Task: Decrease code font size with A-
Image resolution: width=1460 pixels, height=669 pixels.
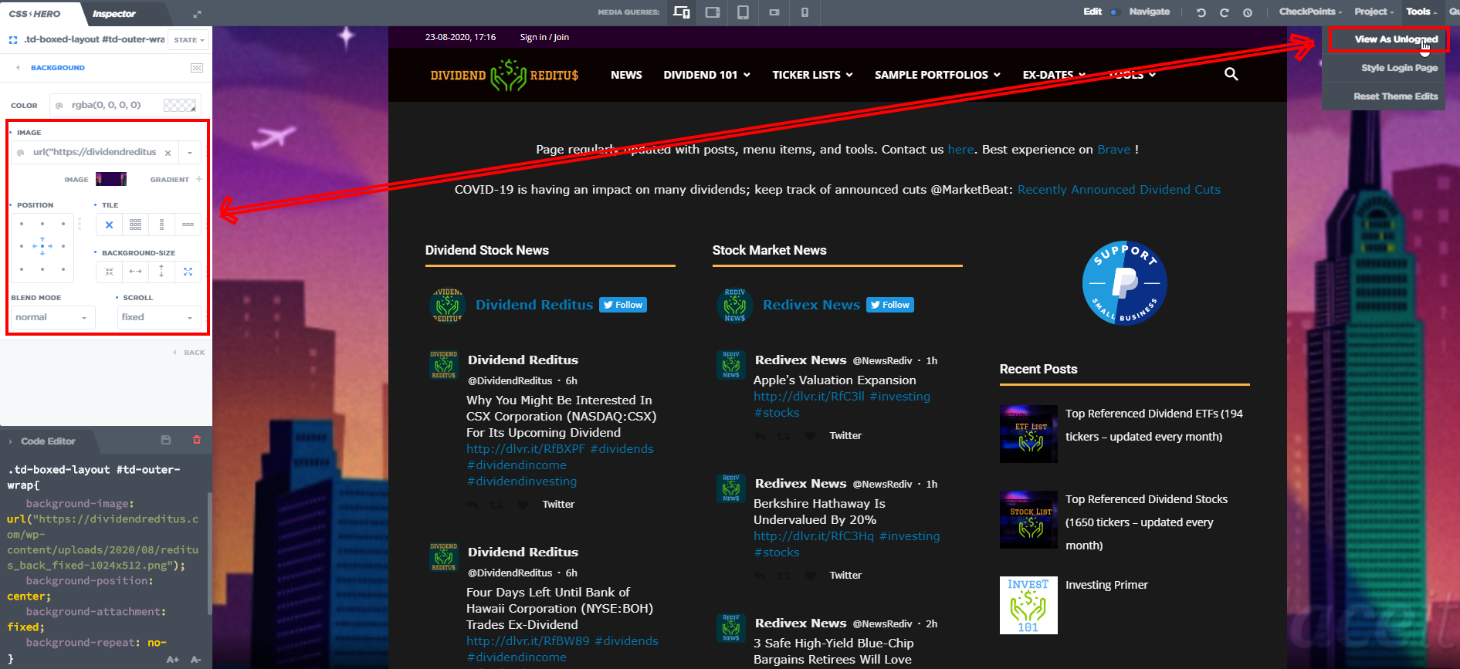Action: (196, 660)
